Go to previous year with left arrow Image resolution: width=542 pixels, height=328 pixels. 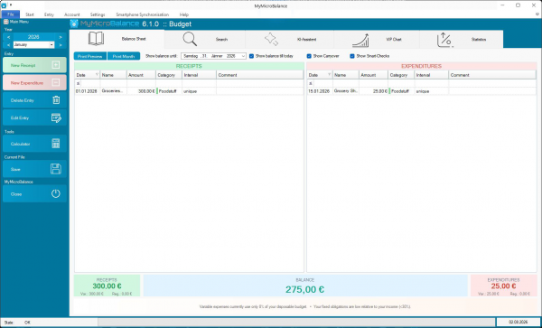8,37
